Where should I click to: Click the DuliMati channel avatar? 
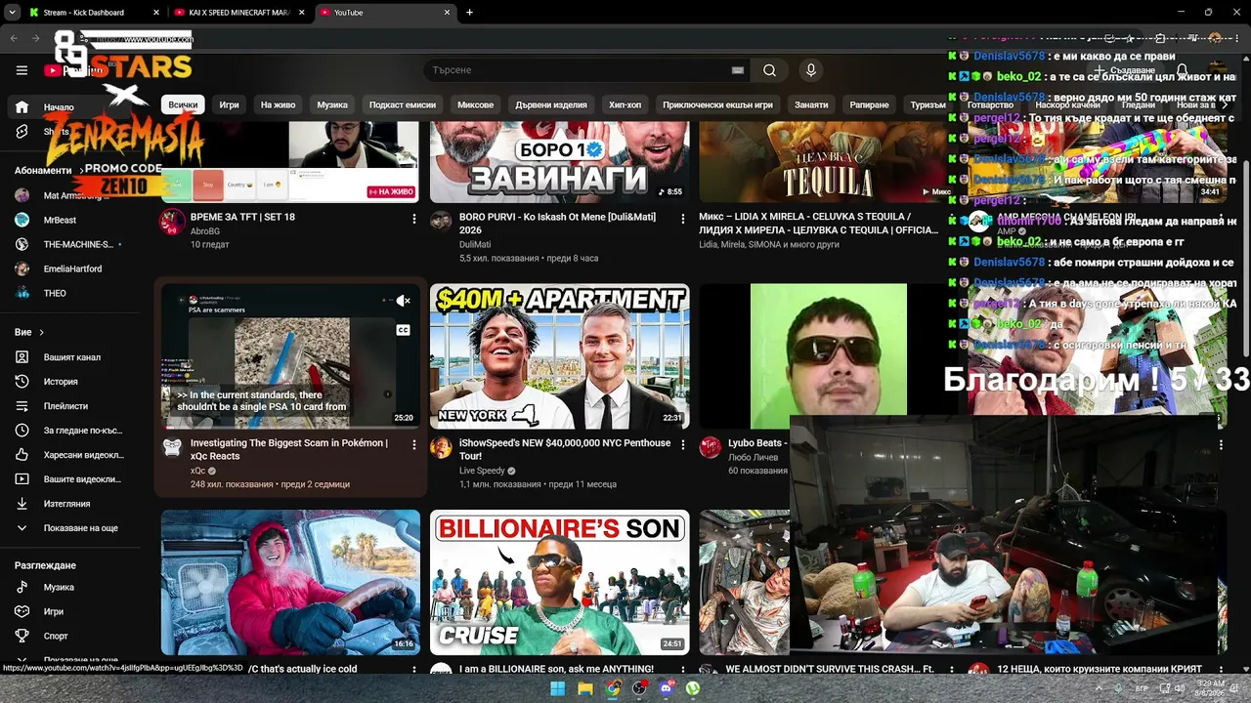[x=442, y=221]
